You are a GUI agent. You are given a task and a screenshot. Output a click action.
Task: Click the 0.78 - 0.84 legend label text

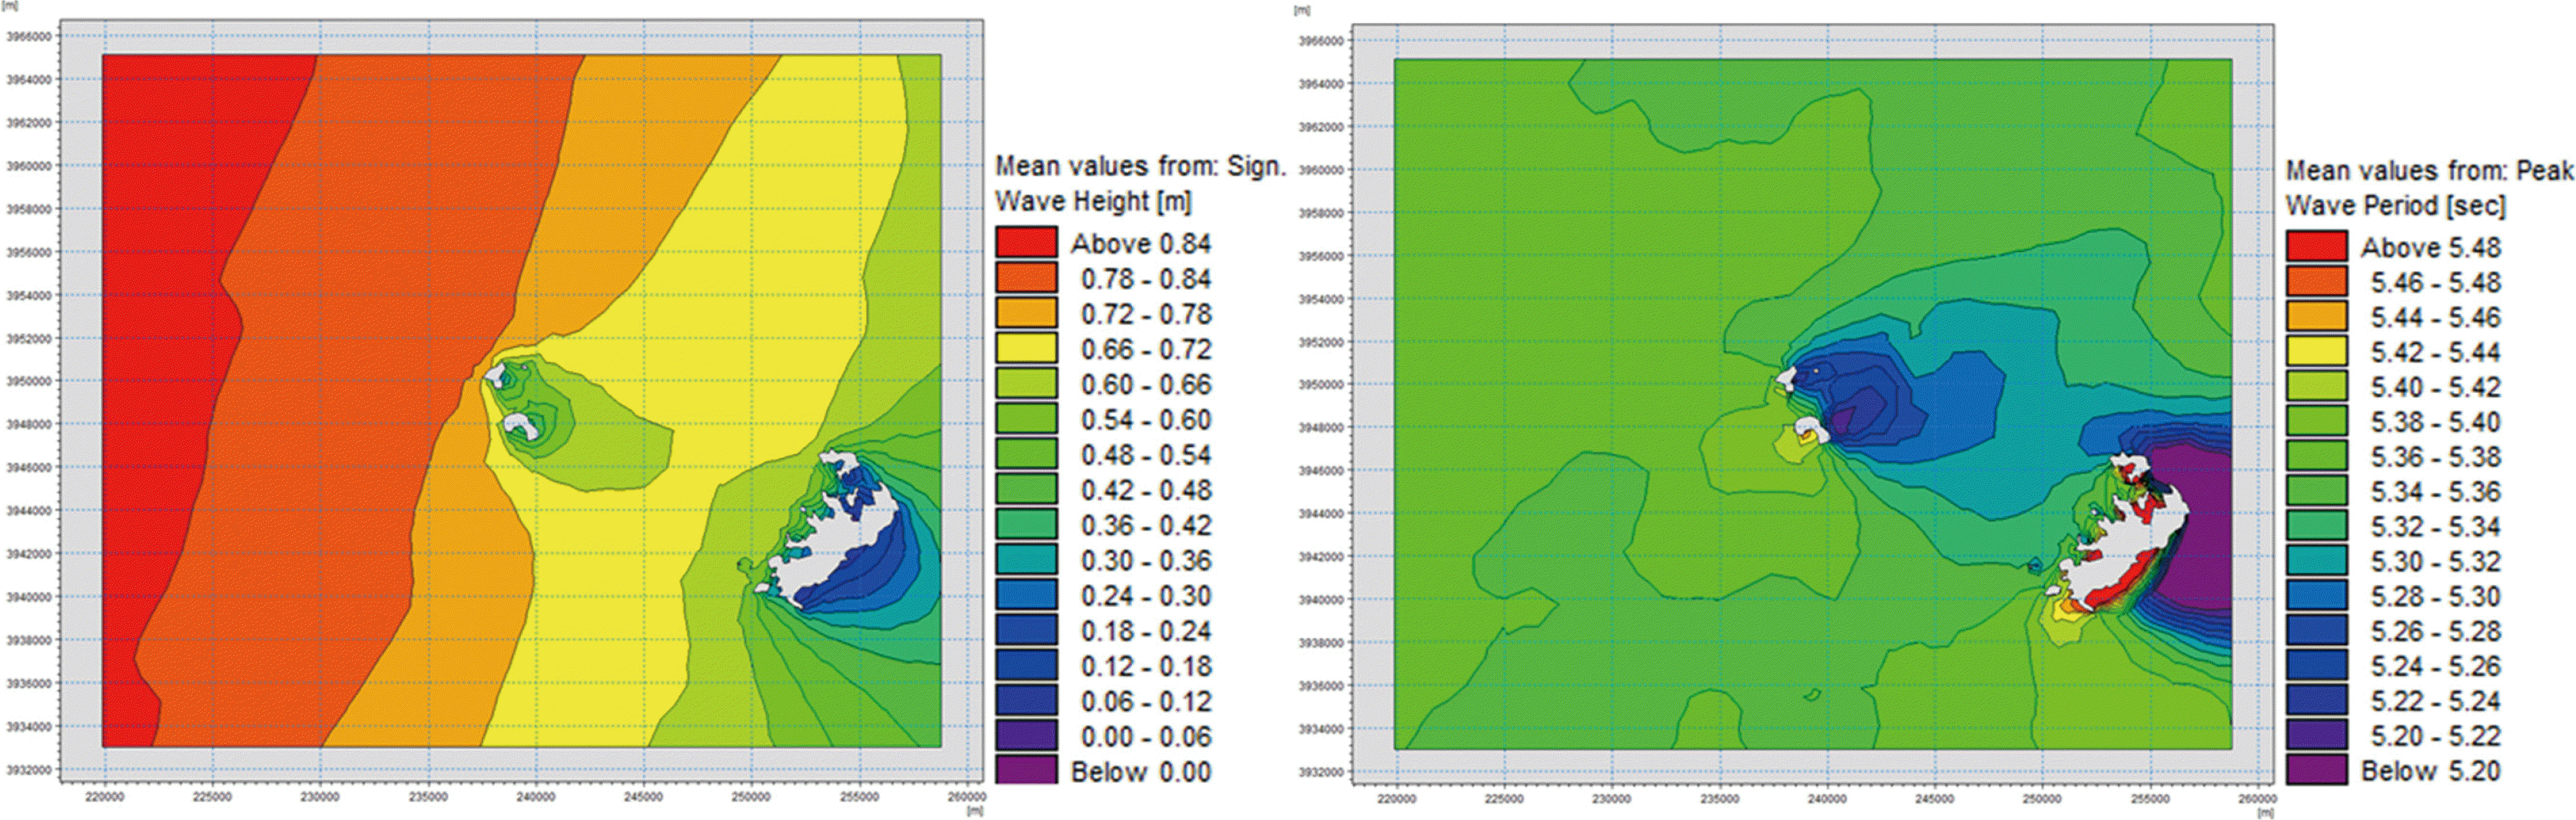point(1145,279)
